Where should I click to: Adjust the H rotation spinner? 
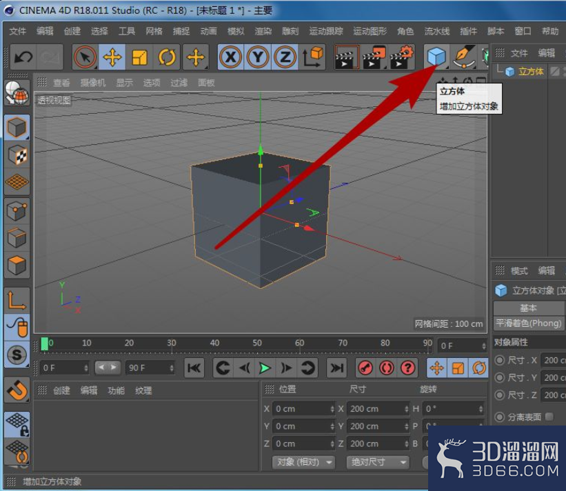point(481,409)
